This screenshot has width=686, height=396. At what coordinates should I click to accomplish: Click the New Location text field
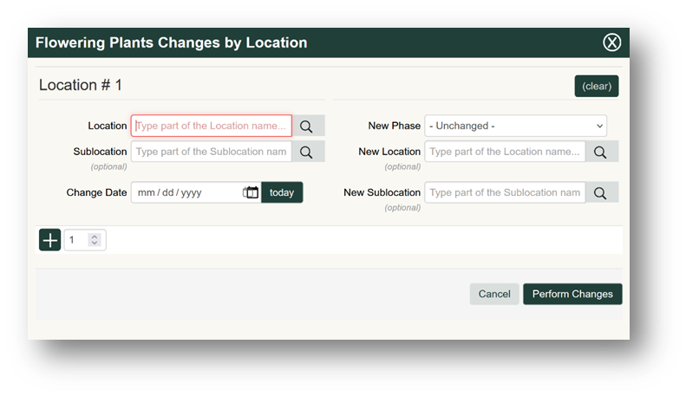point(504,152)
